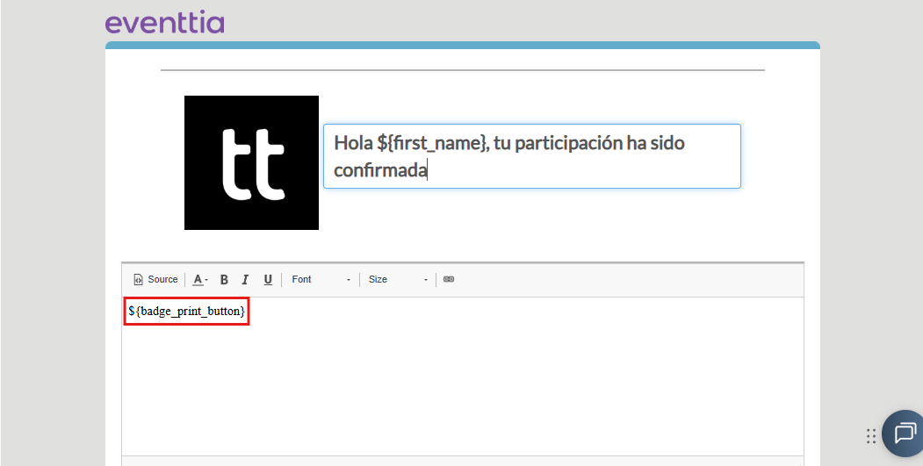Select the text color A icon
This screenshot has height=466, width=923.
198,279
